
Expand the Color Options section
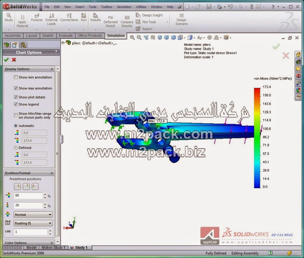52,243
